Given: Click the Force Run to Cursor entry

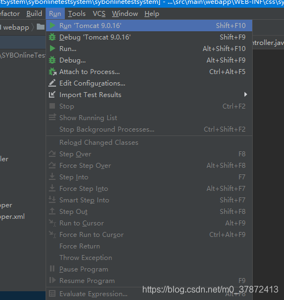Looking at the screenshot, I should tap(149, 234).
